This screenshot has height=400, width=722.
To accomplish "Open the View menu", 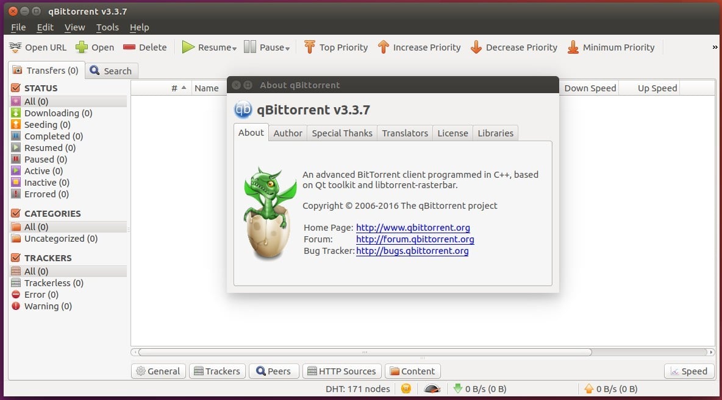I will point(74,27).
